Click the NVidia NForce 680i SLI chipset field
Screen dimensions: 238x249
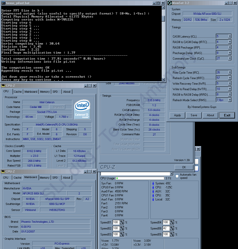(x=207, y=14)
